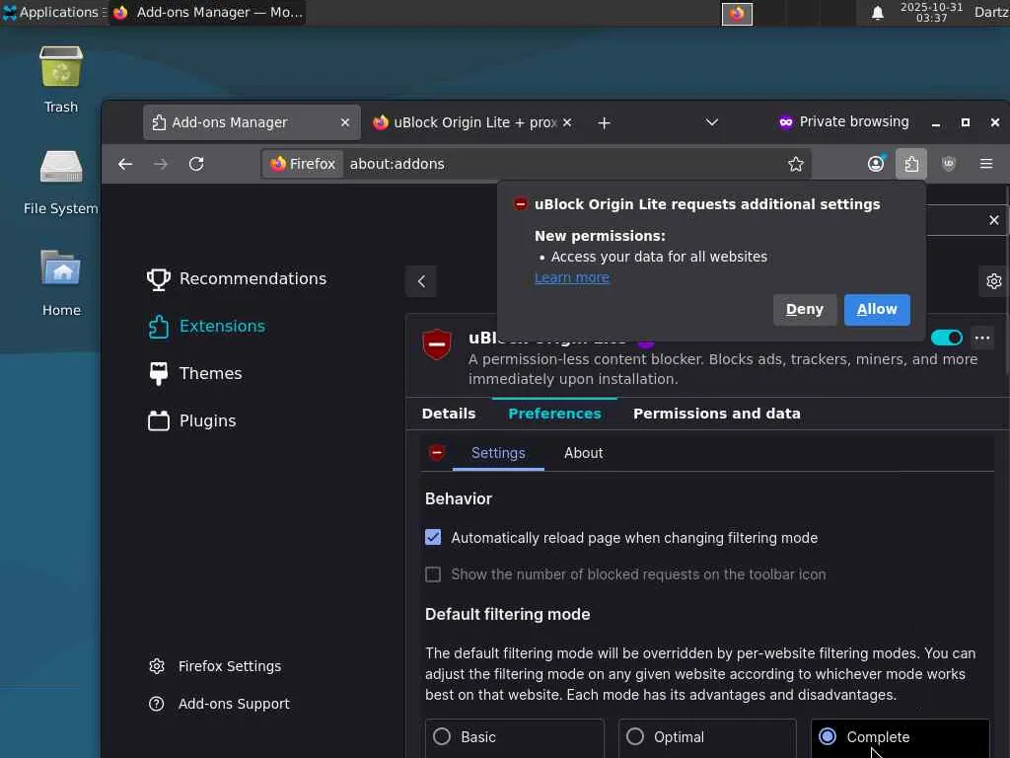Deny the uBlock Origin Lite permission request
Viewport: 1010px width, 758px height.
click(x=805, y=309)
